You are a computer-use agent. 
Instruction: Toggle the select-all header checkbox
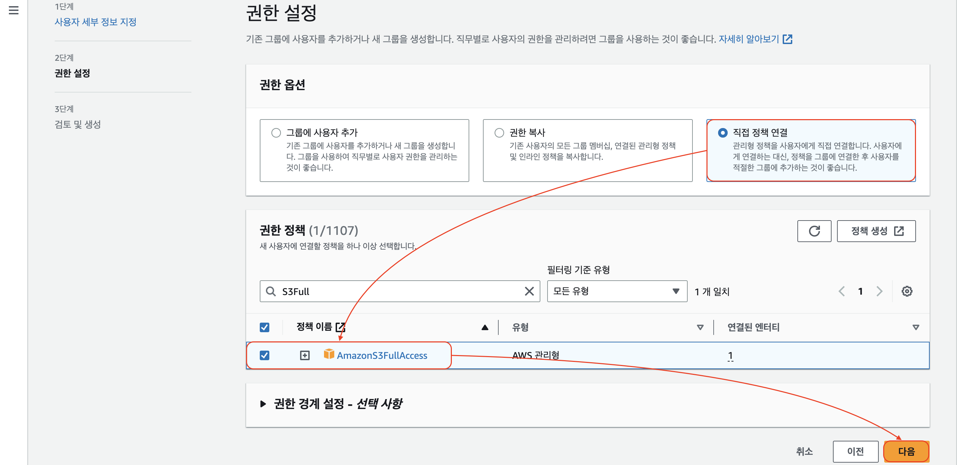(265, 327)
